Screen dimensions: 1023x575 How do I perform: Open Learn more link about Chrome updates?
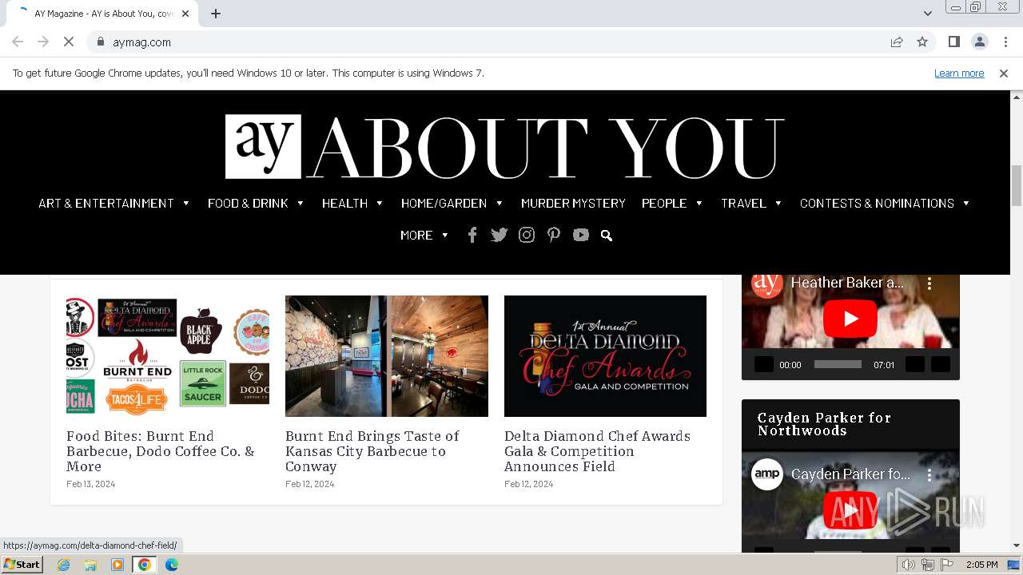(959, 73)
